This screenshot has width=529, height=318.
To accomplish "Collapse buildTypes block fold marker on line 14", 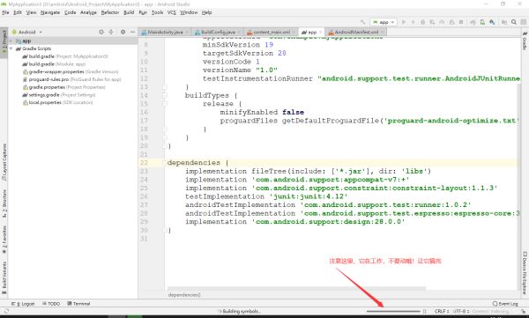I will 165,95.
